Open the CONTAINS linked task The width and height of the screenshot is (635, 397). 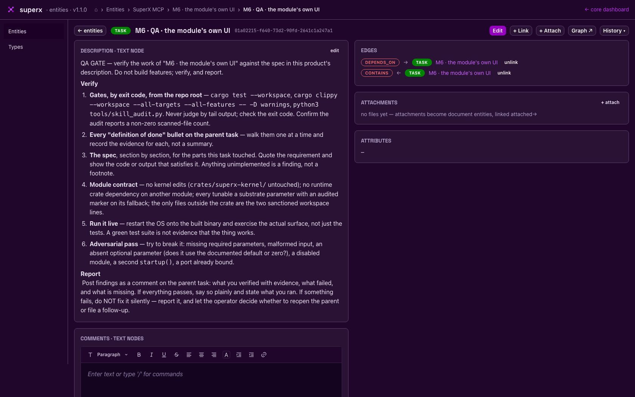(x=460, y=73)
